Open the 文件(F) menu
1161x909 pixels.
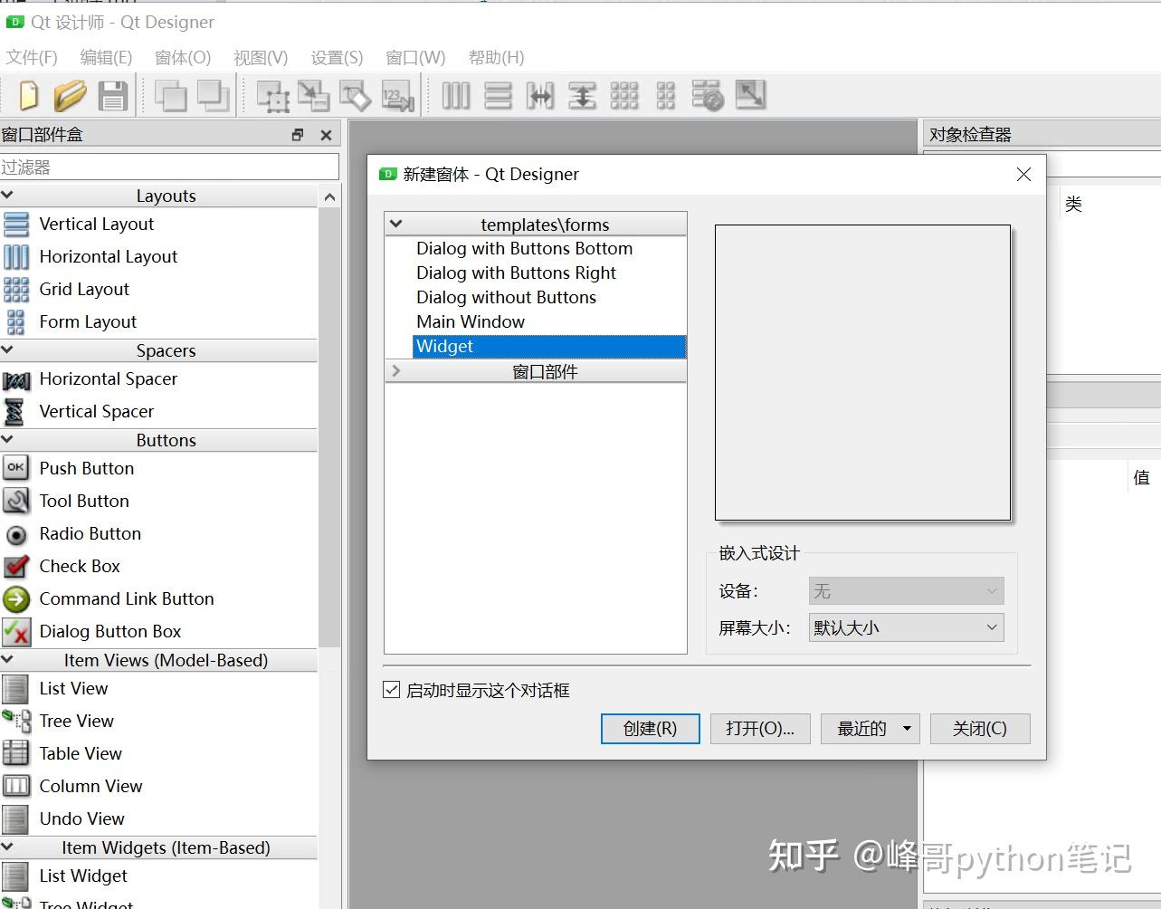tap(32, 57)
